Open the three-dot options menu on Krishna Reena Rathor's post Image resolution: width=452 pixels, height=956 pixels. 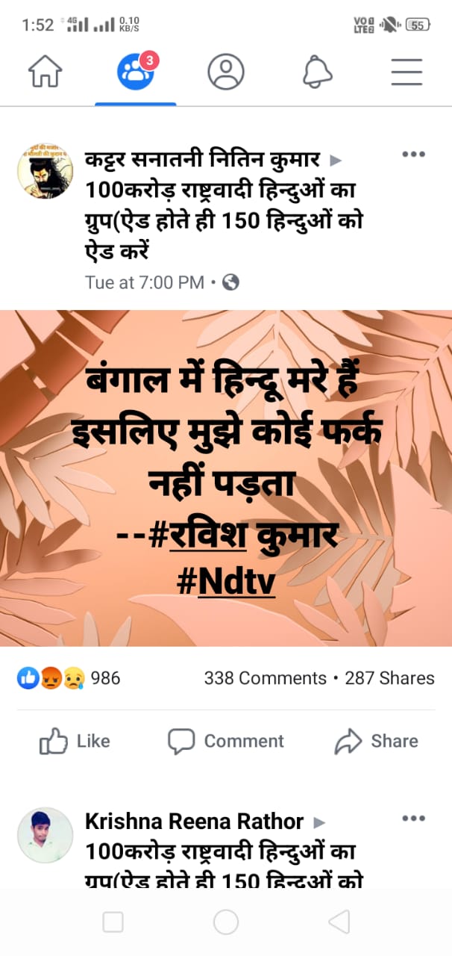(413, 819)
